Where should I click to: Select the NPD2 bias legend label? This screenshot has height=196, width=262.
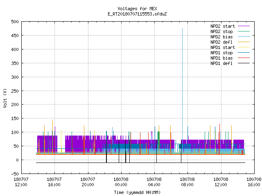point(221,37)
